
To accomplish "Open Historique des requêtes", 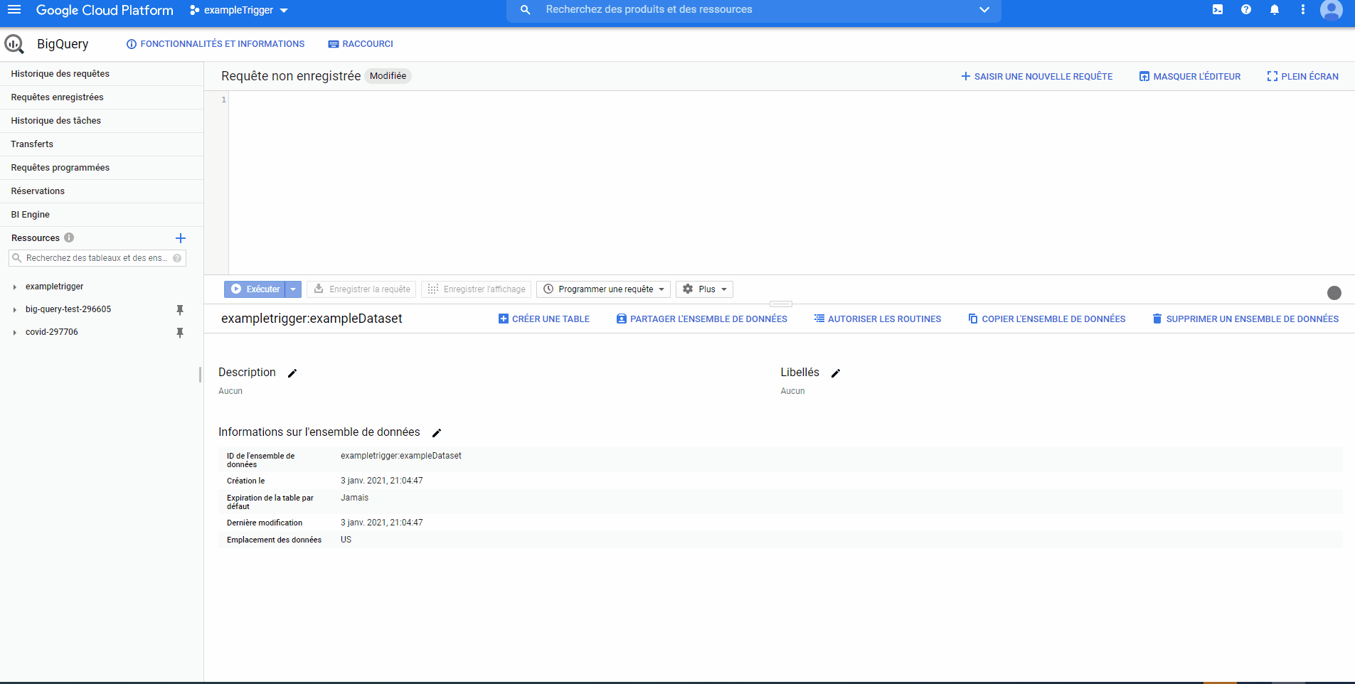I will click(102, 74).
